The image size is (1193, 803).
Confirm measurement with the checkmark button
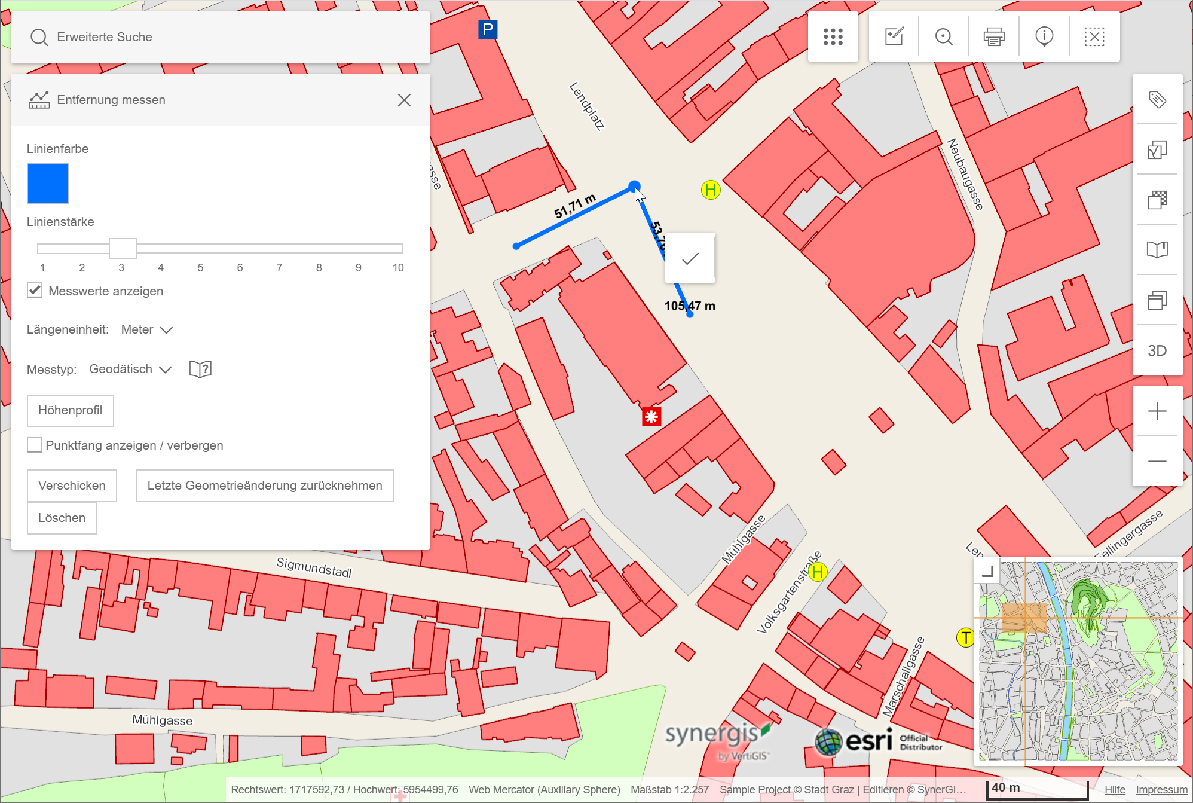coord(690,258)
